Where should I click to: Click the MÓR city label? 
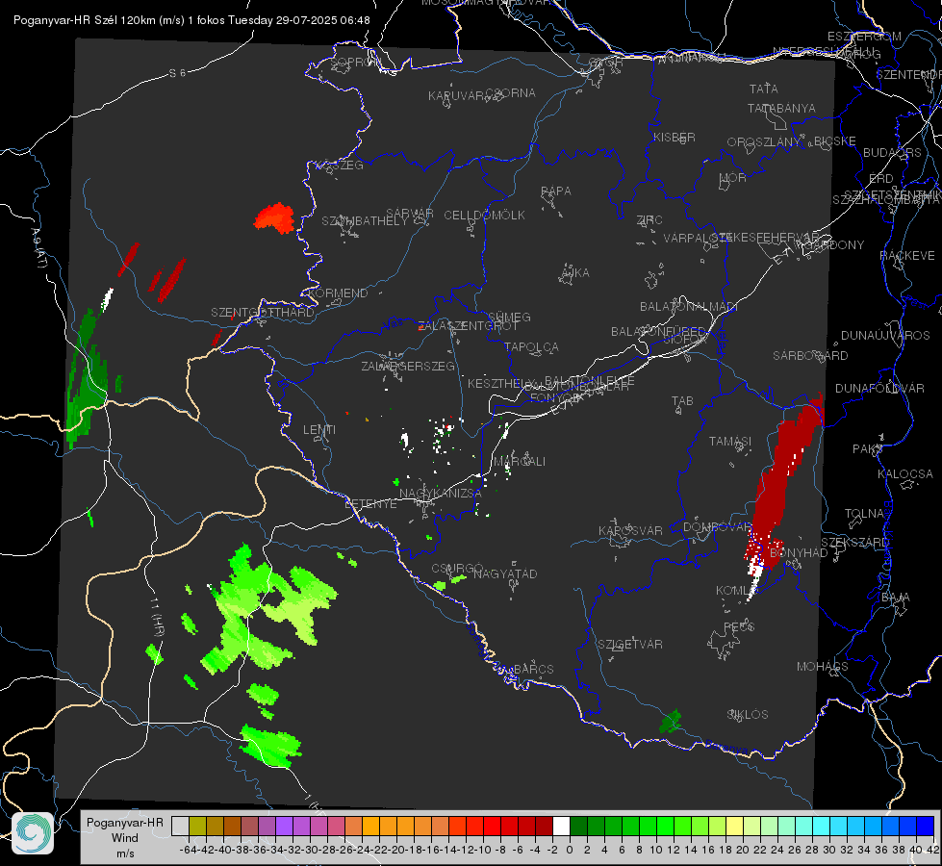point(733,178)
